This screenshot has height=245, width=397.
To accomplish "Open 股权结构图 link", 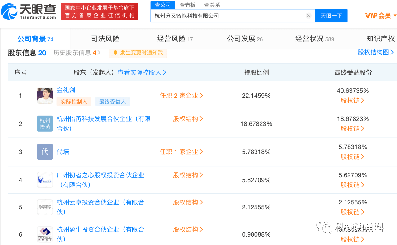I will (376, 52).
